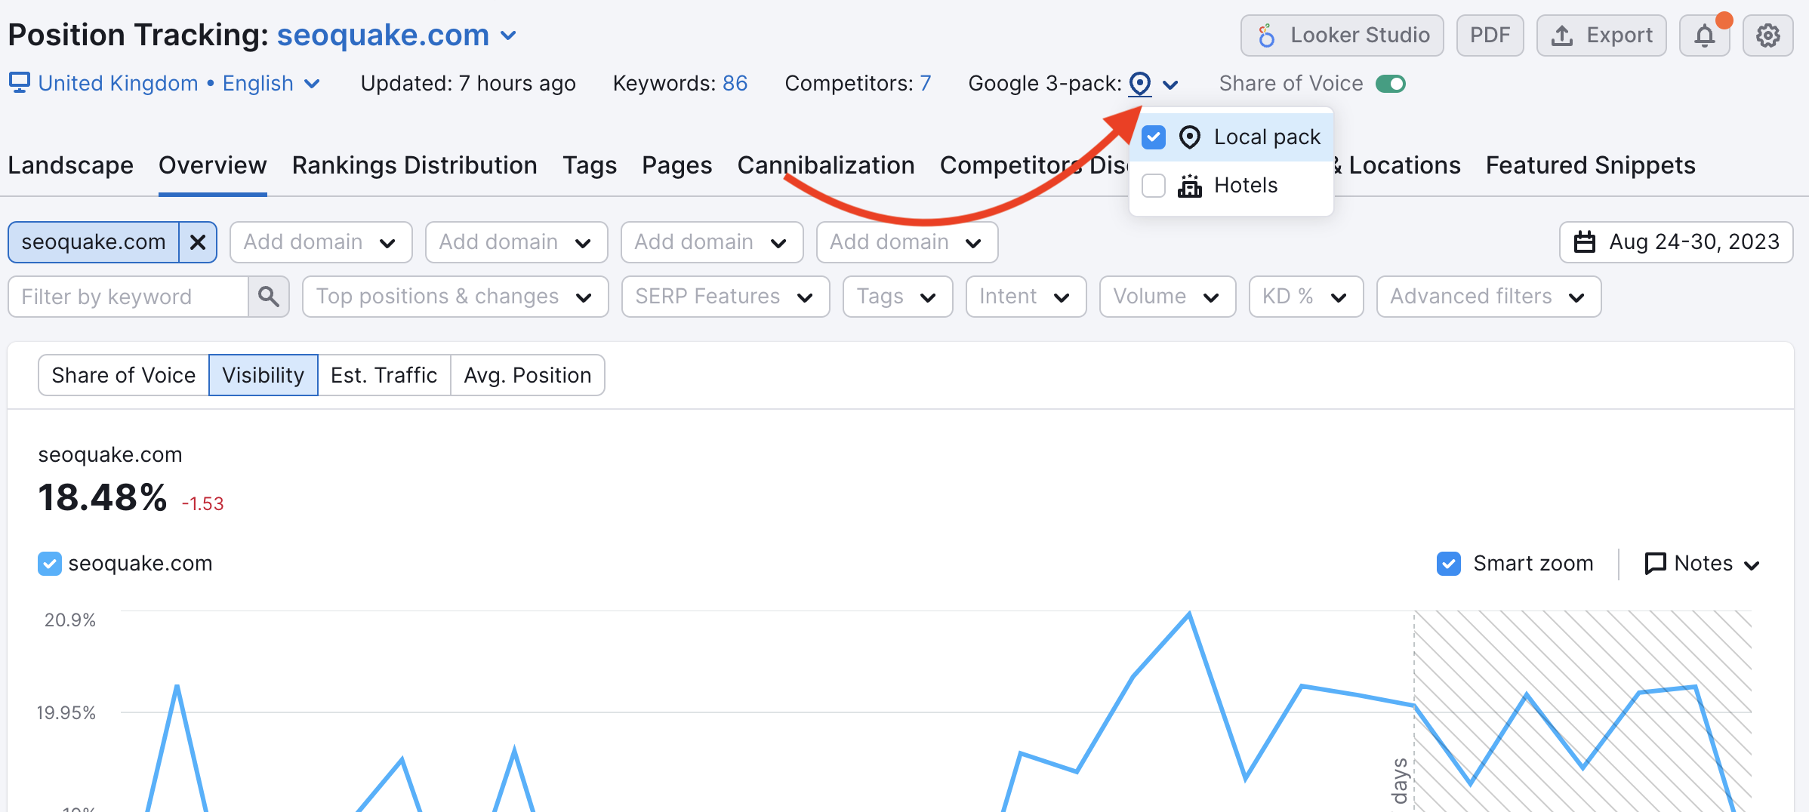Open the third Add domain dropdown
This screenshot has width=1809, height=812.
pyautogui.click(x=712, y=242)
